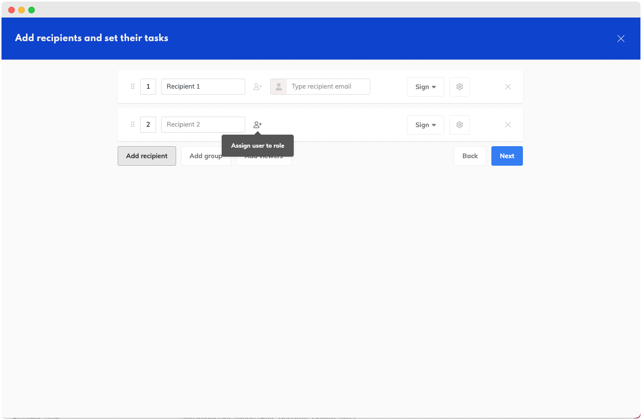
Task: Open settings gear for Recipient 1
Action: click(459, 87)
